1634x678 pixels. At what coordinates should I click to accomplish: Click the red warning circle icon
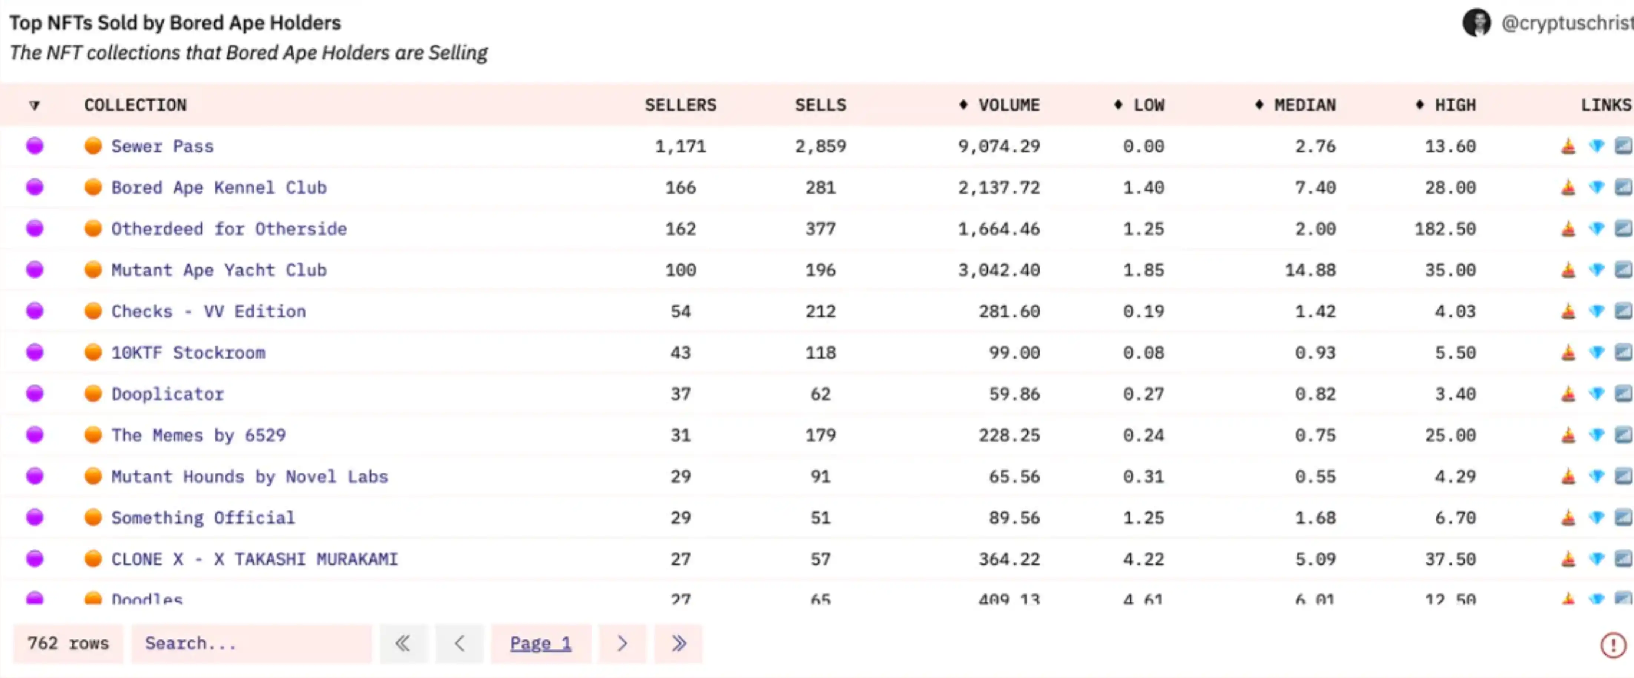[x=1613, y=645]
